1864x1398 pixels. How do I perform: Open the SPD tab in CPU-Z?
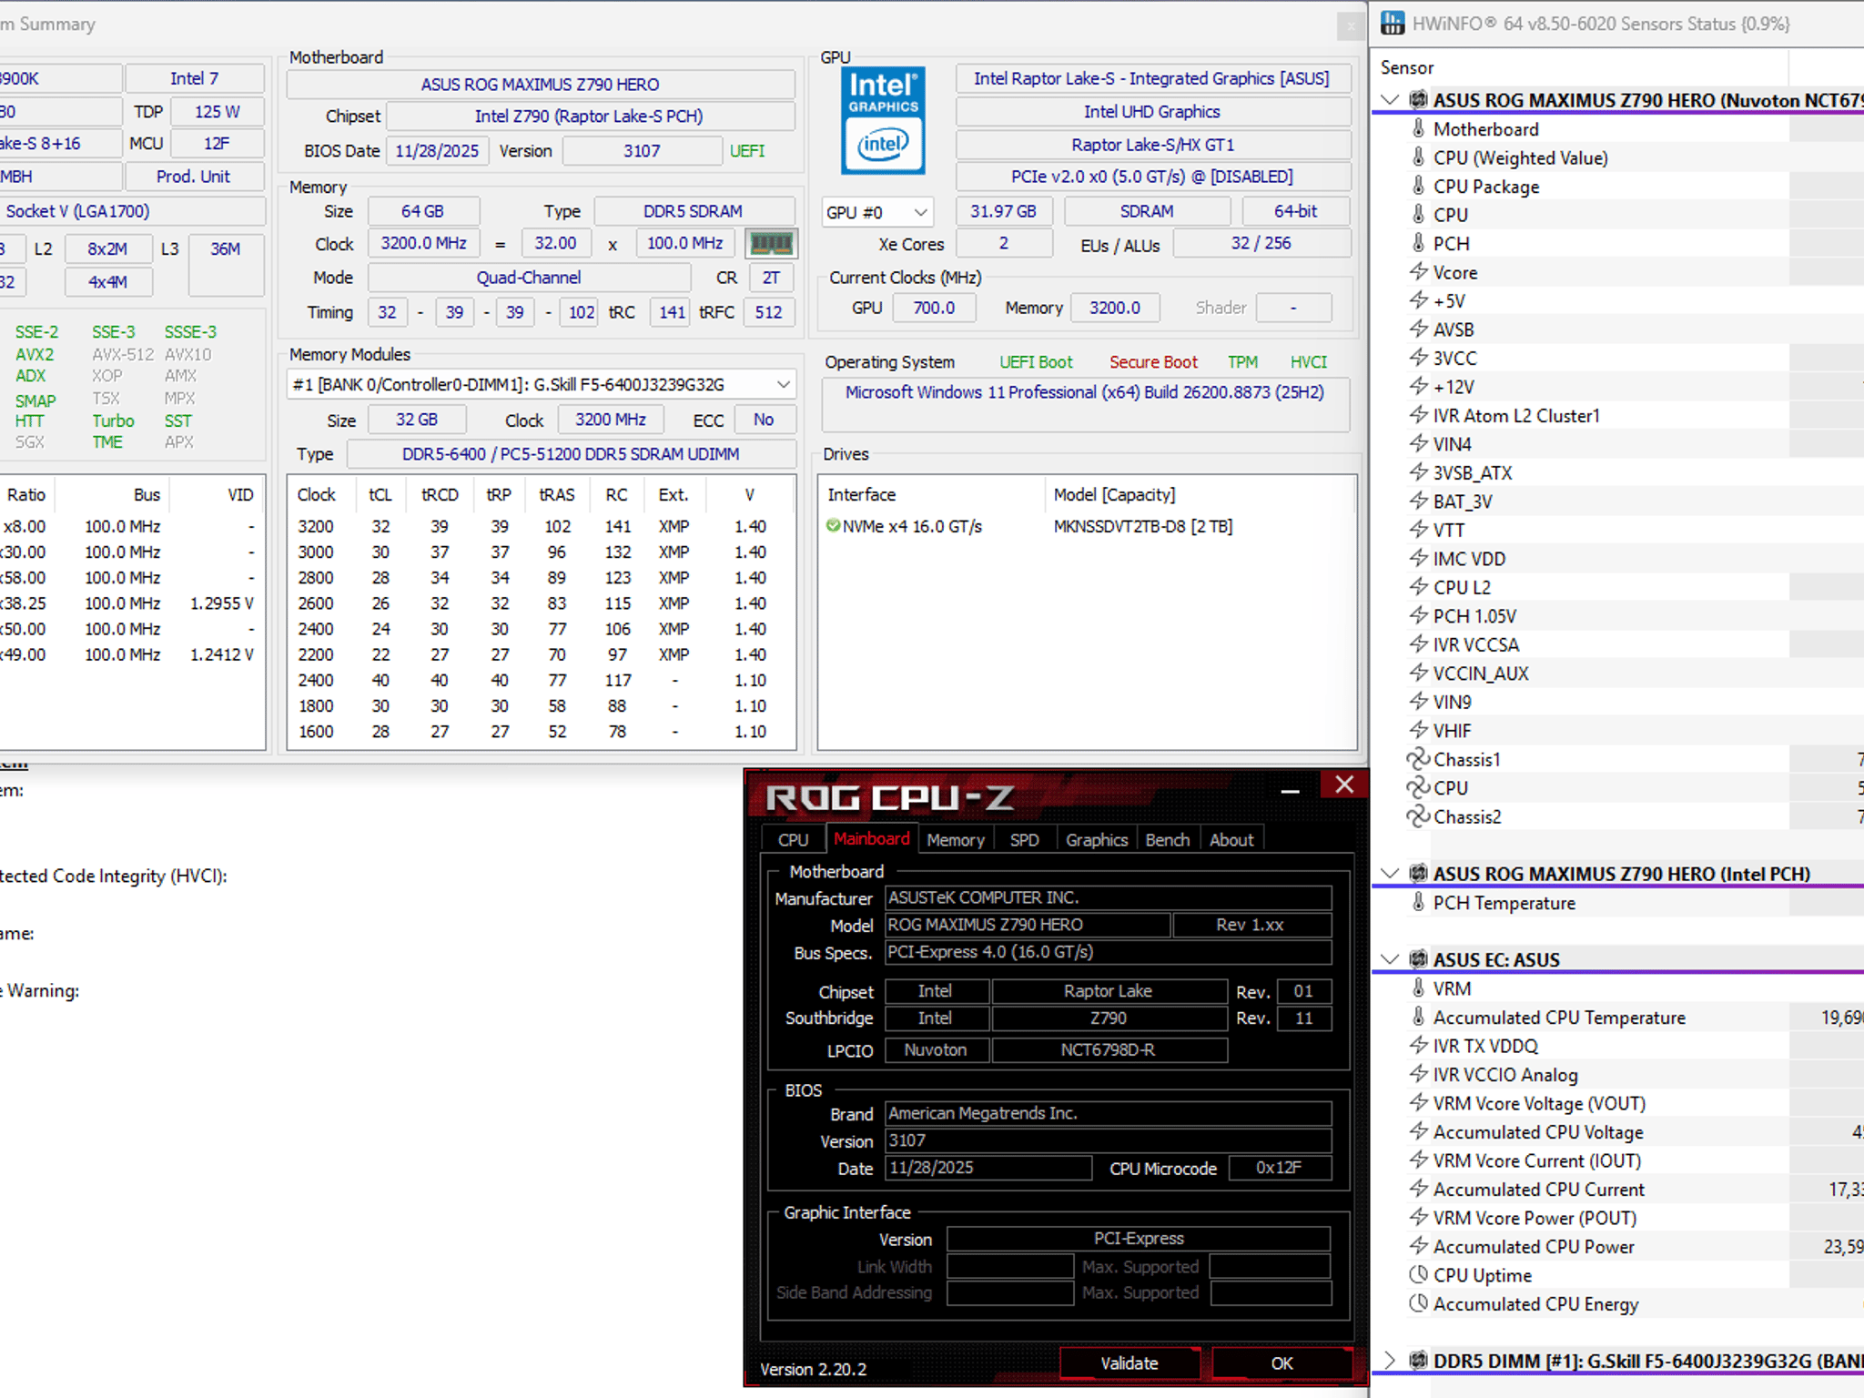point(1024,839)
